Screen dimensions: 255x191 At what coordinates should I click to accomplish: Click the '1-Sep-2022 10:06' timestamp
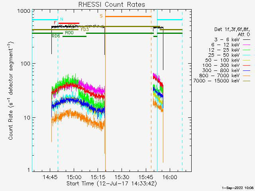pos(237,188)
